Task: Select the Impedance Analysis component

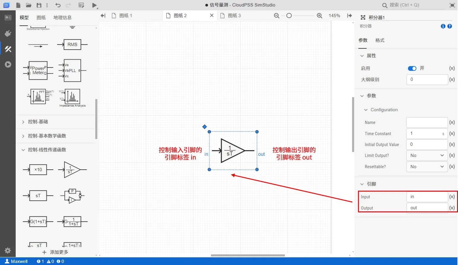Action: pos(72,98)
